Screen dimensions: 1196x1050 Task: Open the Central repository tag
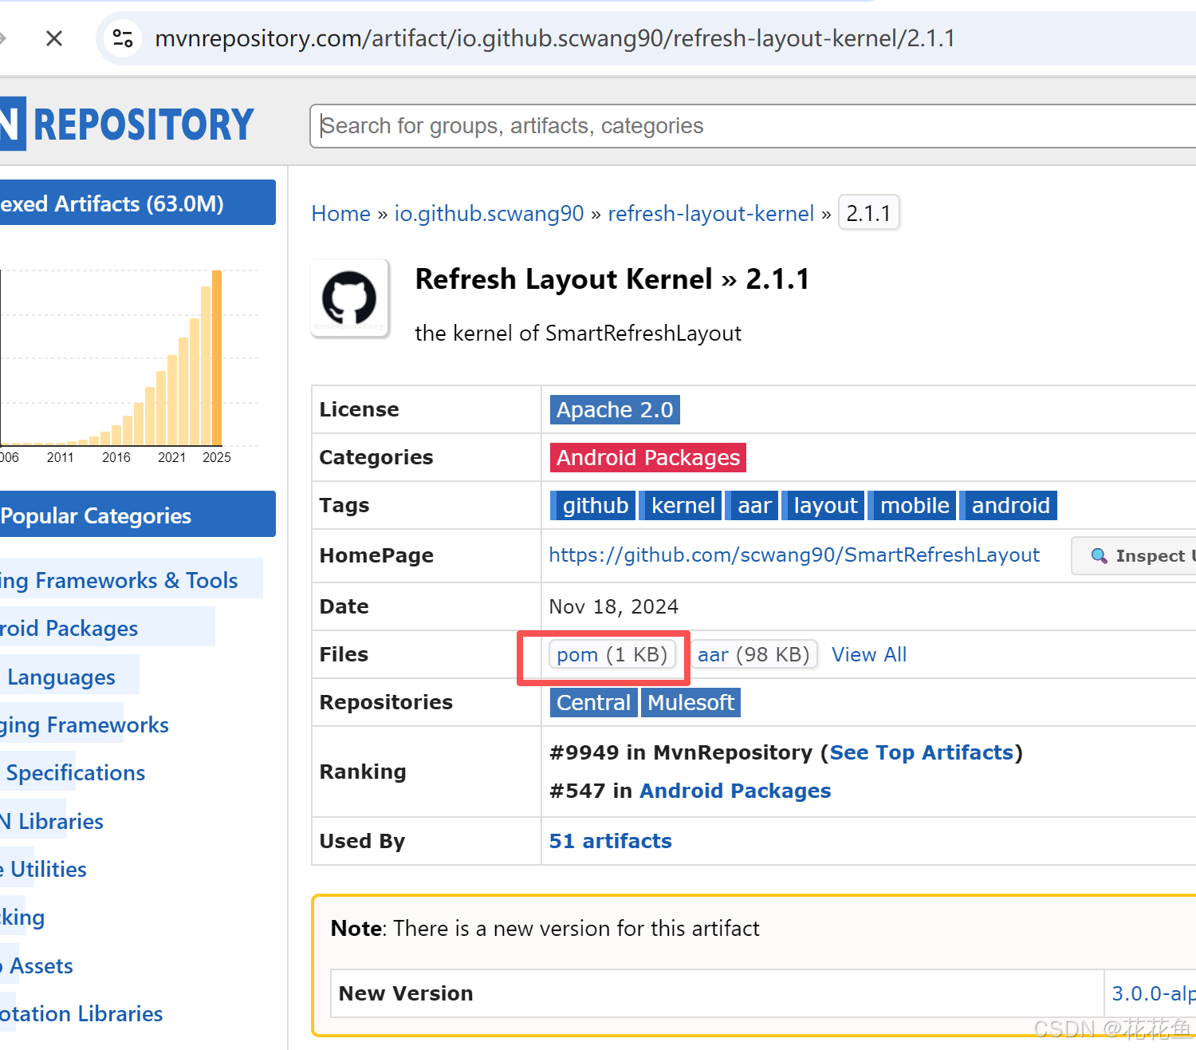point(593,702)
